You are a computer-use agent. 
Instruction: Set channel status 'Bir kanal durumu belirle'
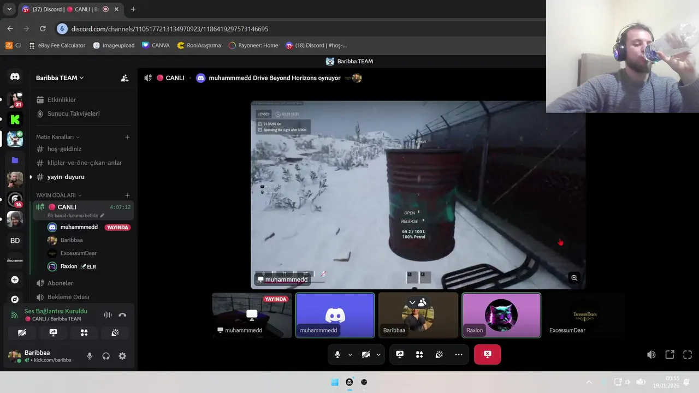point(76,216)
